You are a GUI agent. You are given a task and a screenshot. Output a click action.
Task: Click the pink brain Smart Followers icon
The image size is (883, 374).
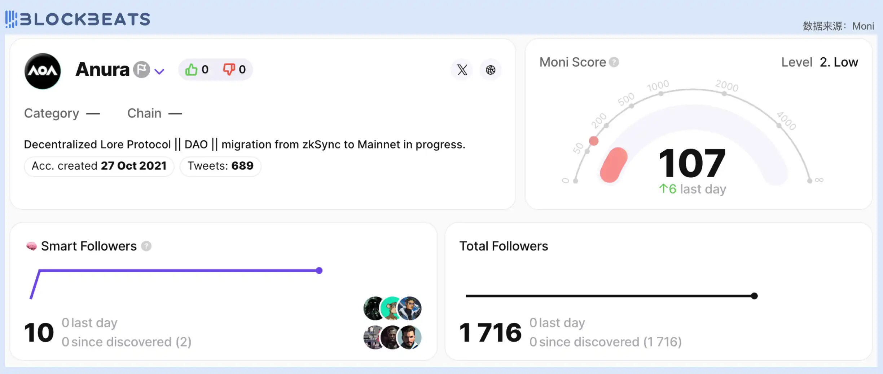pyautogui.click(x=31, y=246)
